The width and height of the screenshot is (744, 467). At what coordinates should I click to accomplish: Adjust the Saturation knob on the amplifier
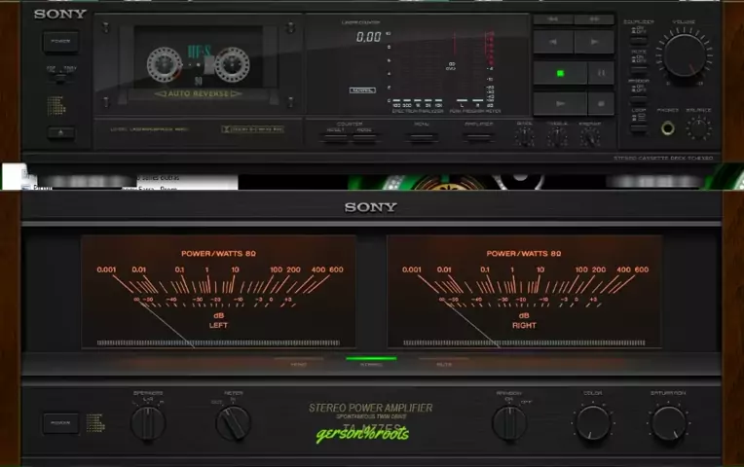pos(669,423)
